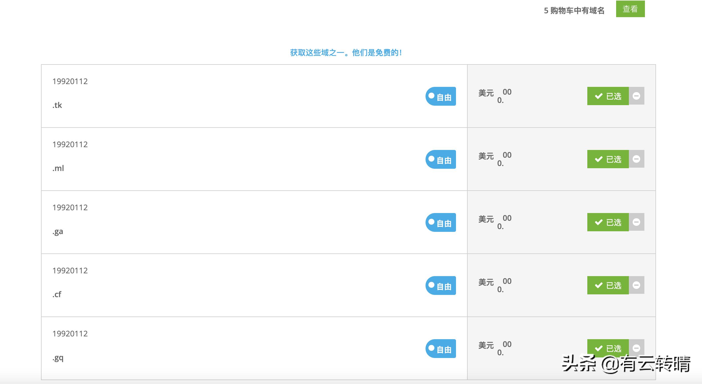This screenshot has height=384, width=702.
Task: Remove the .ga domain using minus icon
Action: click(636, 222)
